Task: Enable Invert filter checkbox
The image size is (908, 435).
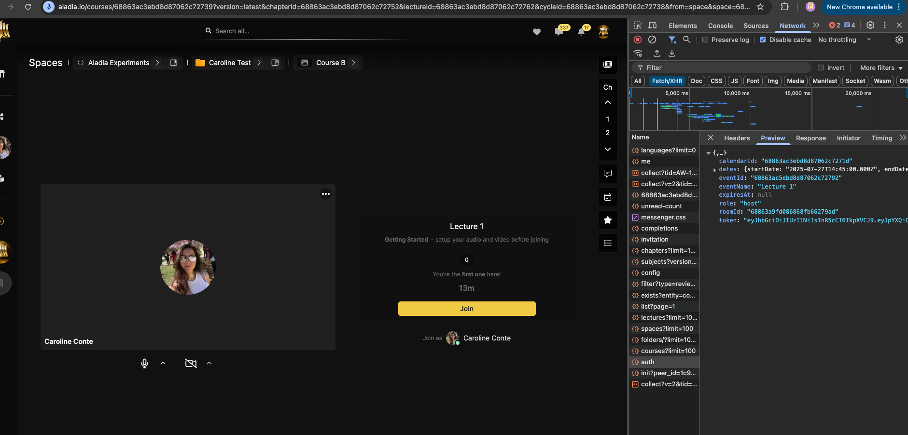Action: [821, 68]
